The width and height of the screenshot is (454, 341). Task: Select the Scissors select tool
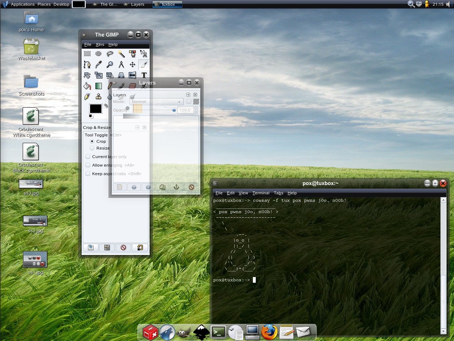click(x=144, y=54)
